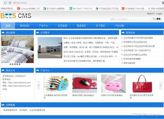Open friend link 高速免备案空间

tap(10, 110)
